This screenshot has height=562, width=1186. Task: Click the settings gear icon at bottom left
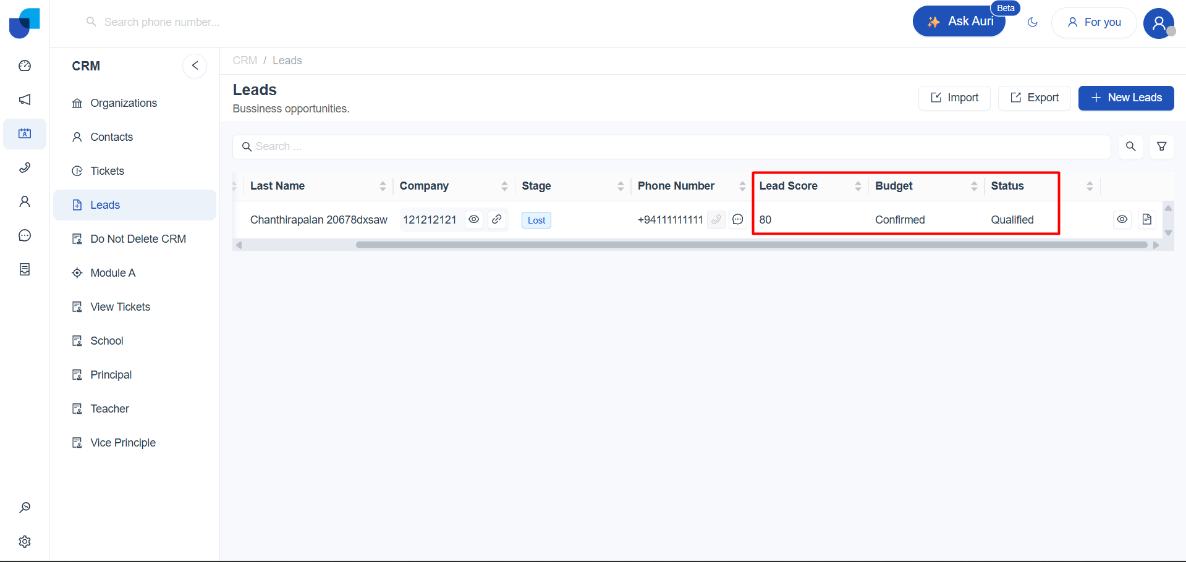tap(25, 542)
